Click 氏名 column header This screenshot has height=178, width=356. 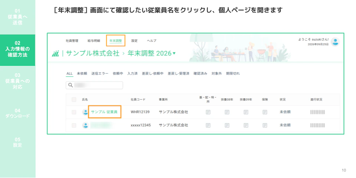click(x=85, y=100)
